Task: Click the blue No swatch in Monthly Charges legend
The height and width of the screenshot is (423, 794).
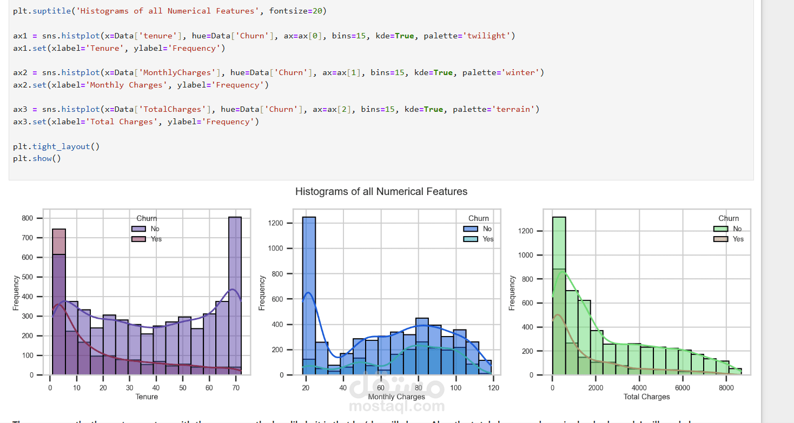Action: 471,229
